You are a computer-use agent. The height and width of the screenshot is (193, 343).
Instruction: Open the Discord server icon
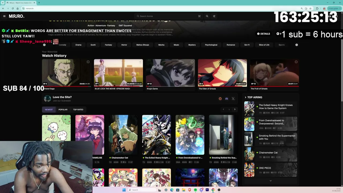coord(227,99)
